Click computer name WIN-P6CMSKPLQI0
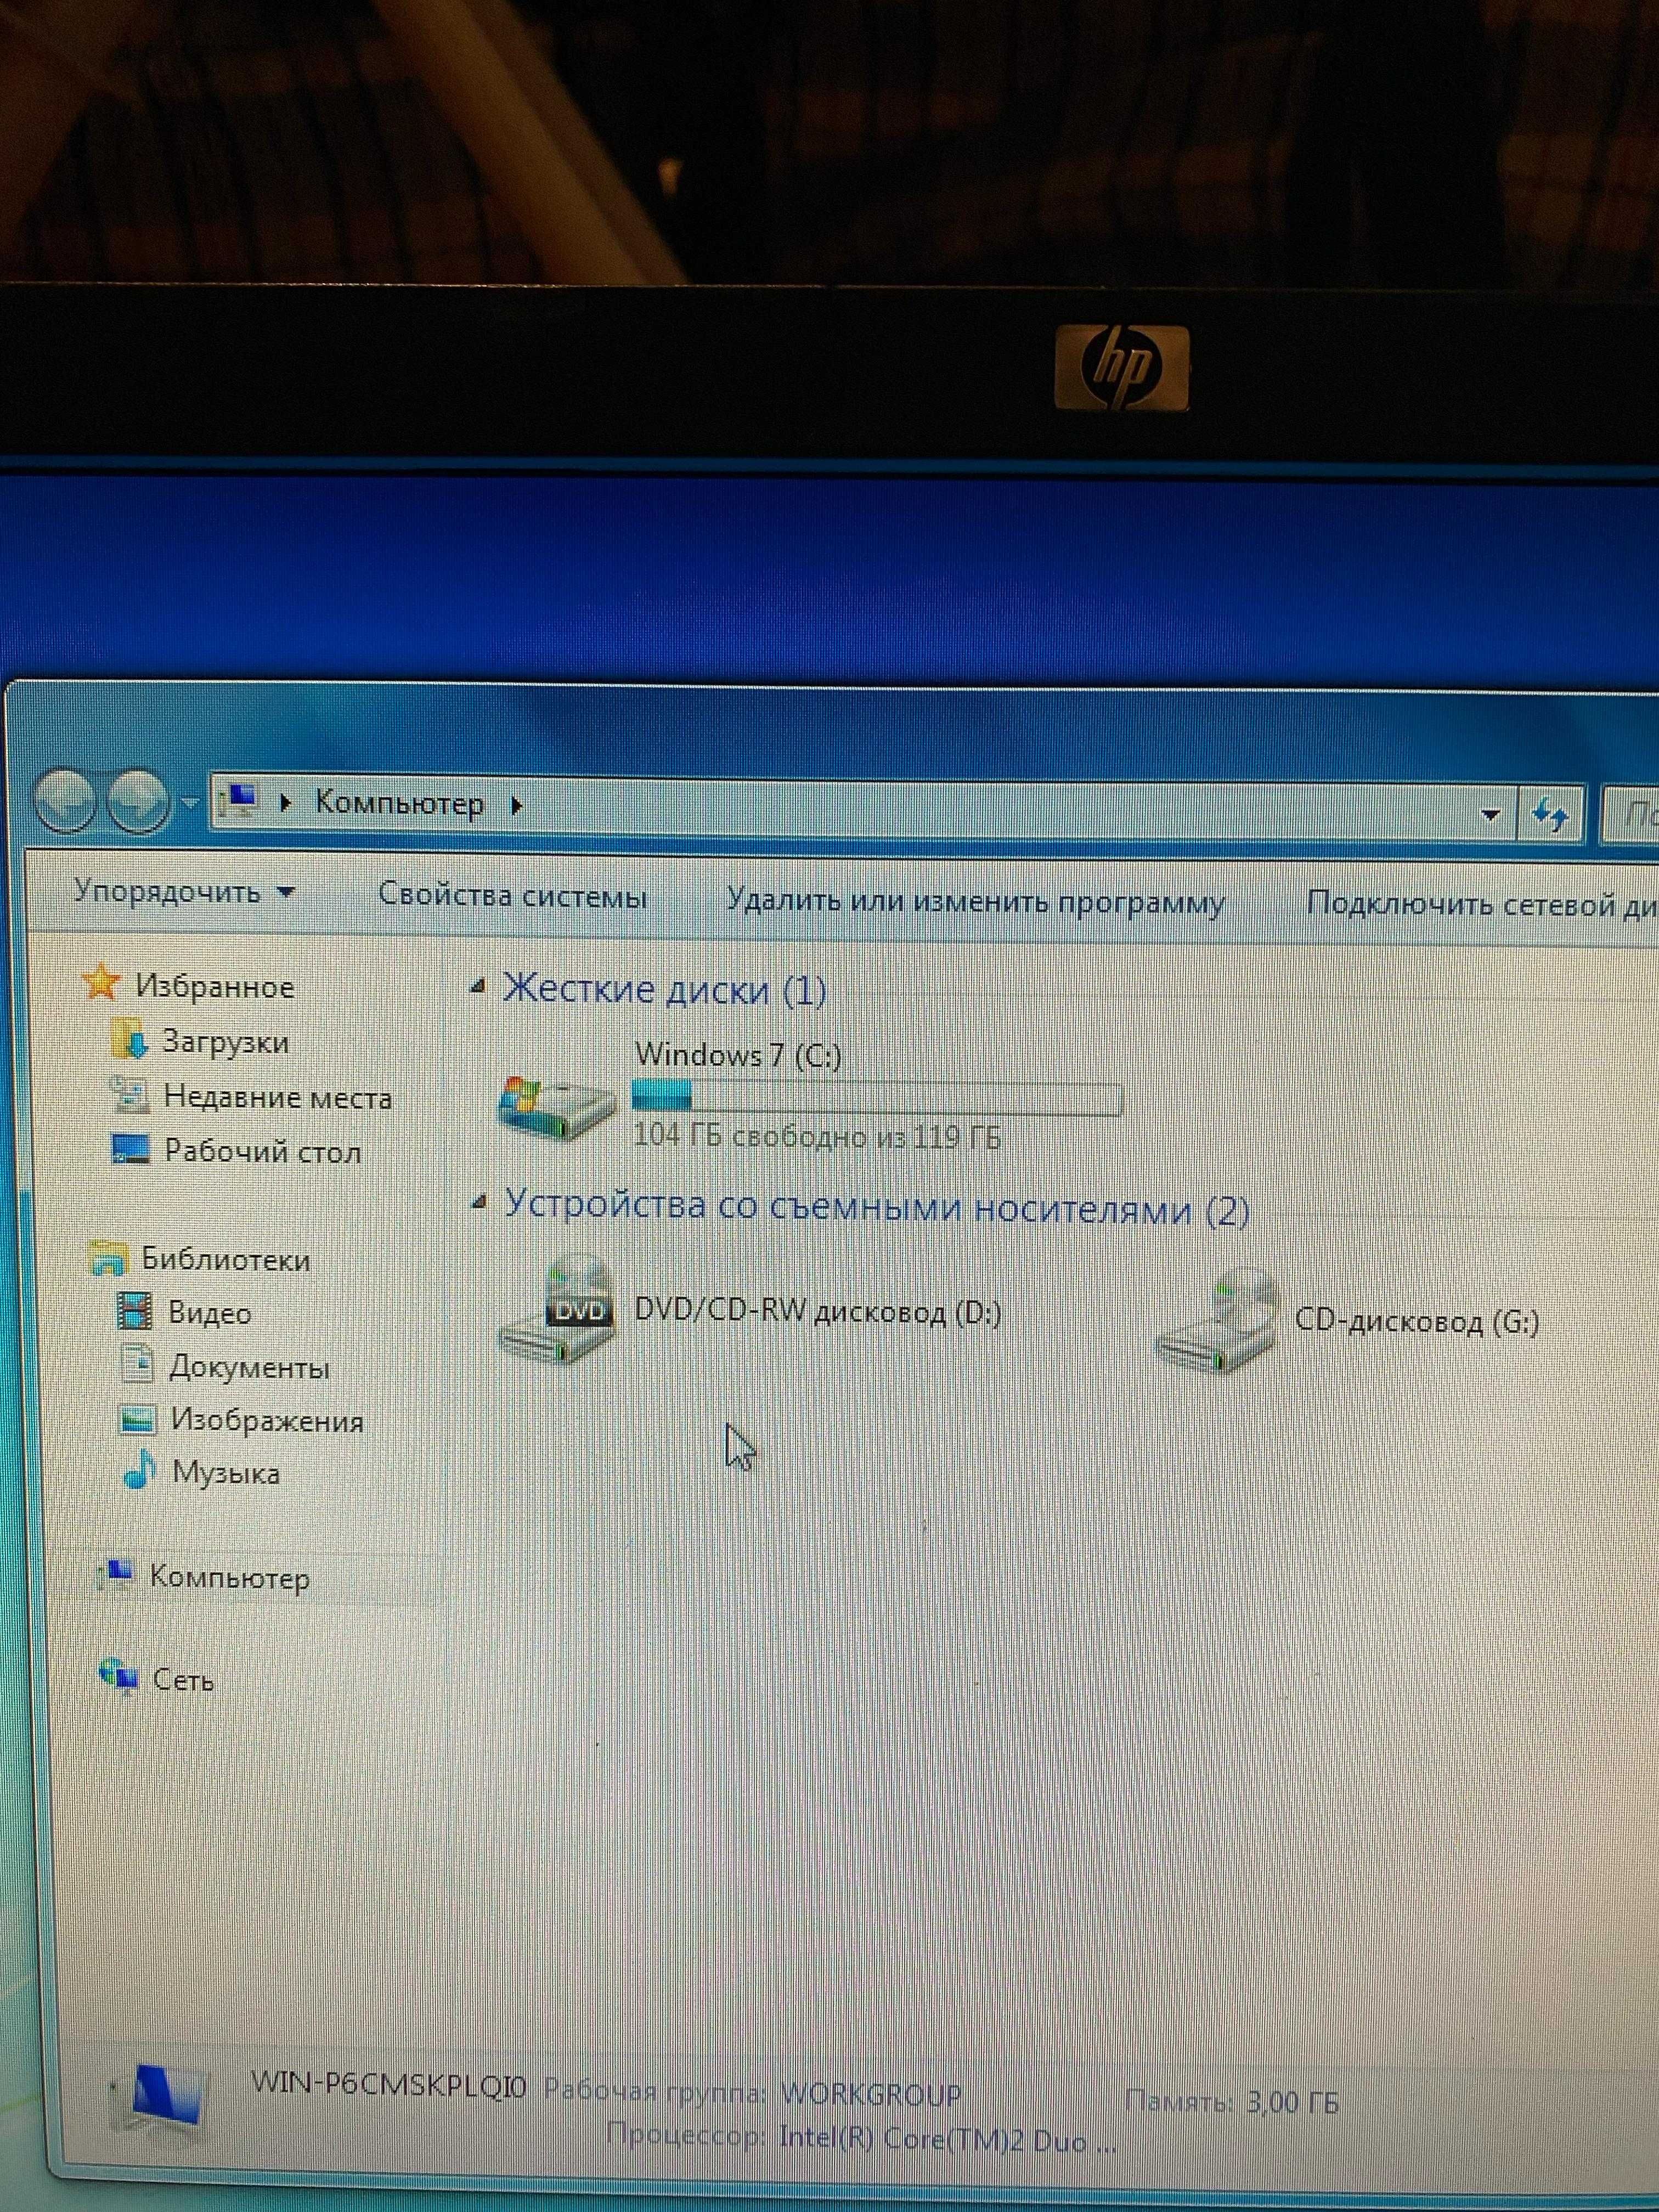1659x2212 pixels. [389, 2083]
